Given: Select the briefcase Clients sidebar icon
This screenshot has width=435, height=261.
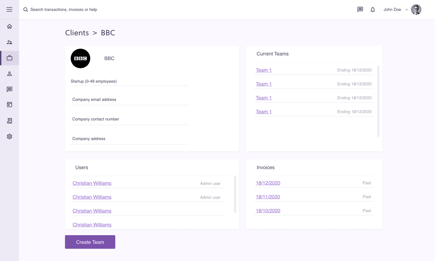Looking at the screenshot, I should point(10,58).
